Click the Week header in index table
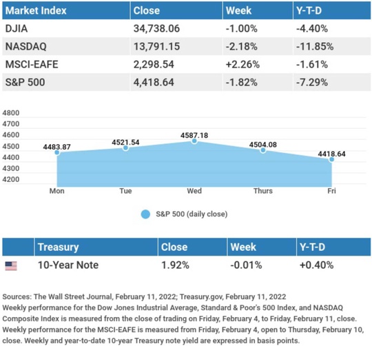 coord(238,10)
